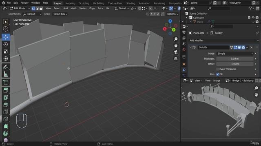The height and width of the screenshot is (146, 261).
Task: Click the Solidify modifier name field
Action: (x=214, y=47)
